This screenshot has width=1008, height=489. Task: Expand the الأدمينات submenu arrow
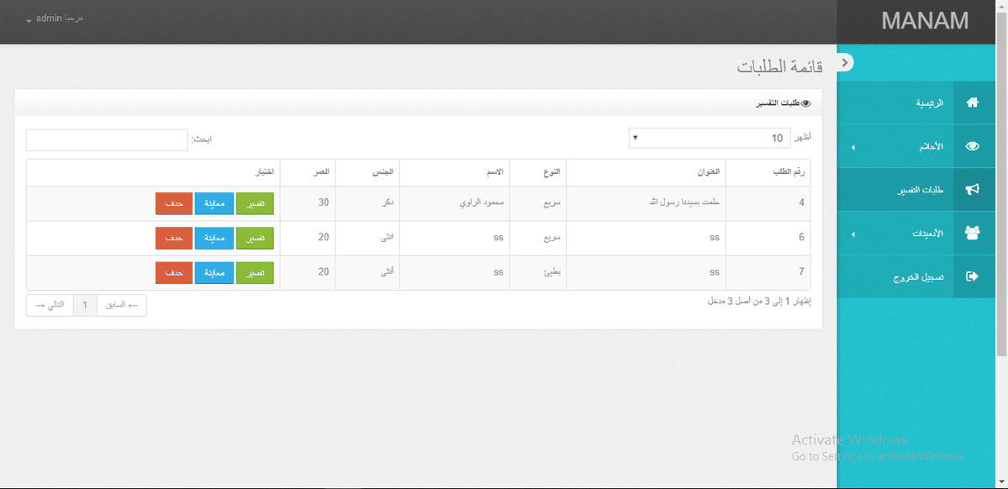853,234
